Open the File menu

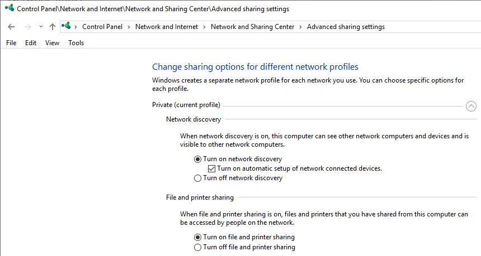11,43
